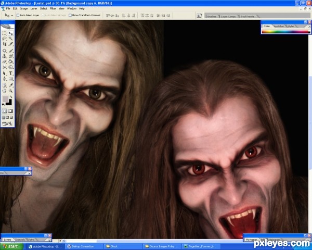
Task: Select the Clone Stamp tool
Action: pos(4,56)
